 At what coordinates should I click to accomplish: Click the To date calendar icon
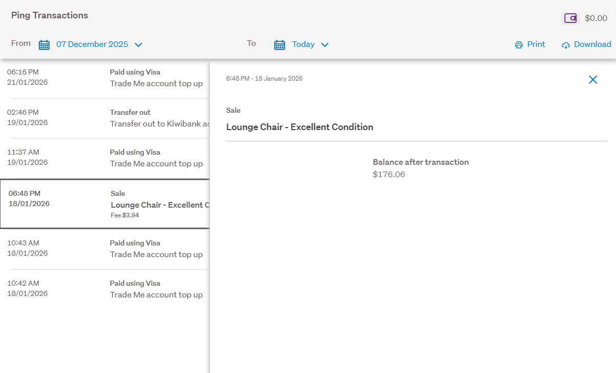[x=279, y=45]
